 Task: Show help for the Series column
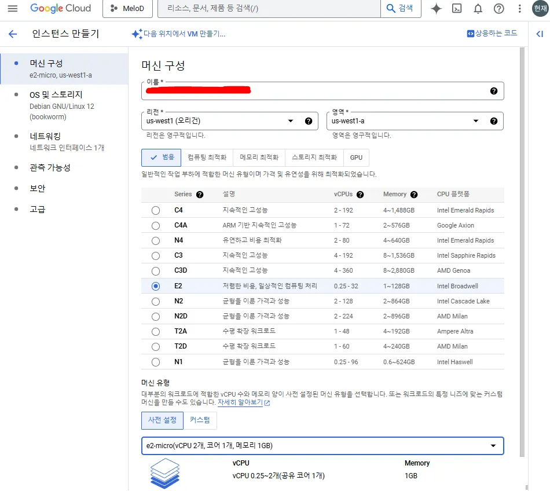[200, 195]
